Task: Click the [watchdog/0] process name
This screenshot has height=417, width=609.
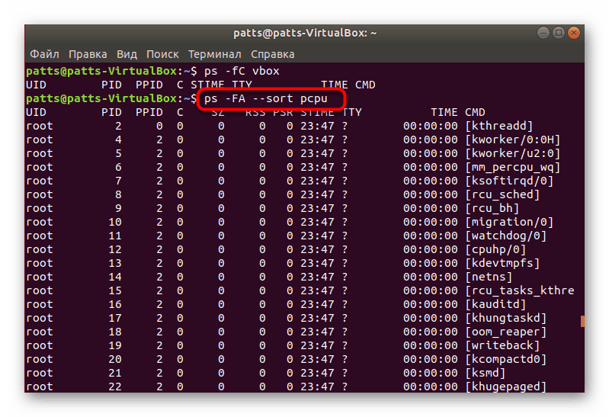Action: click(x=505, y=236)
